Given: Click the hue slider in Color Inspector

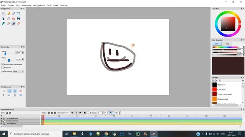Looking at the screenshot, I should 225,47.
